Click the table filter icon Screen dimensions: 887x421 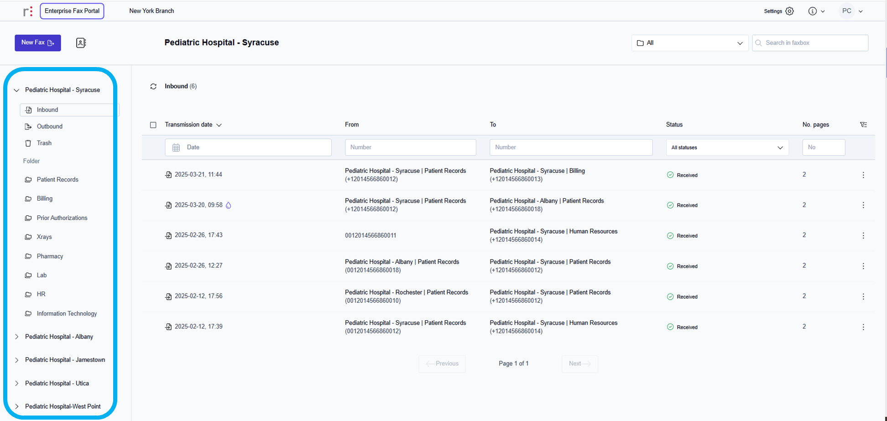[863, 125]
